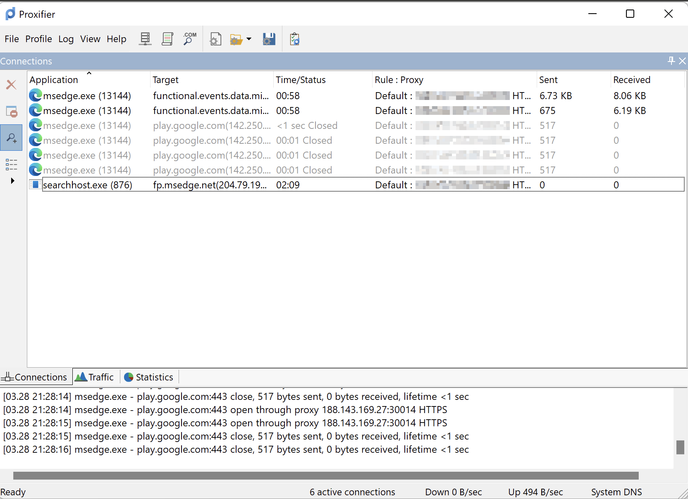Select the searchhost.exe (876) row
Image resolution: width=688 pixels, height=499 pixels.
point(356,185)
